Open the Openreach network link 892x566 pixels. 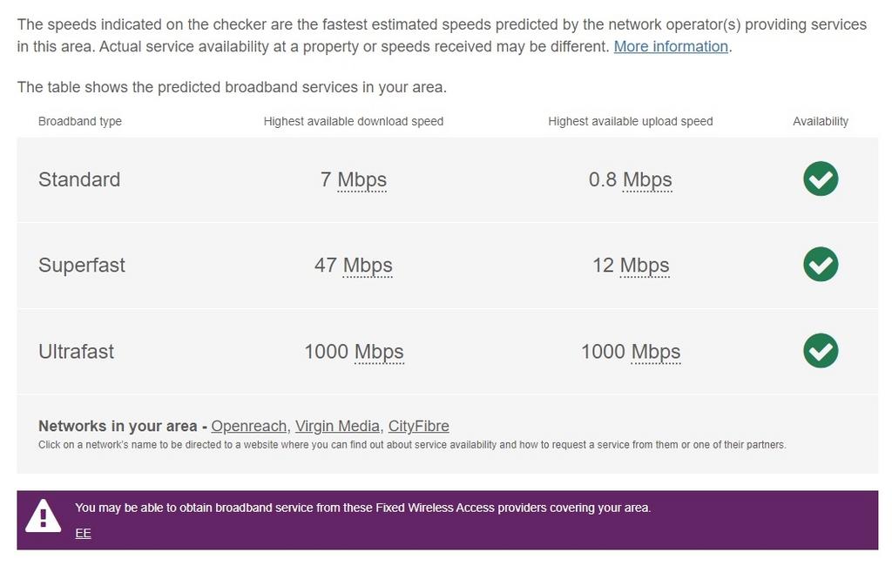coord(248,426)
